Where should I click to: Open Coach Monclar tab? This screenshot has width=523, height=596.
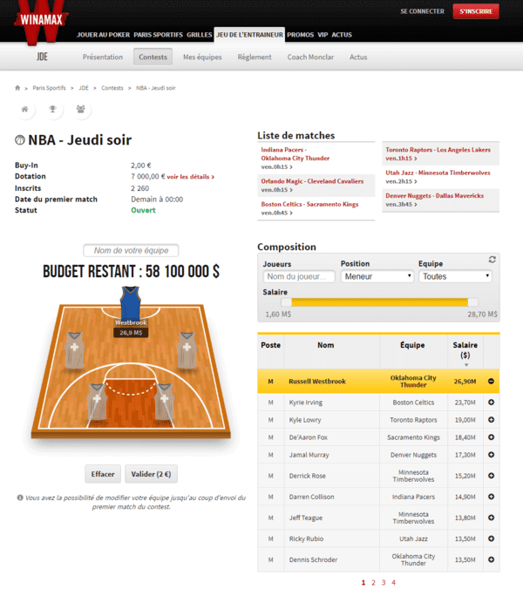coord(310,57)
